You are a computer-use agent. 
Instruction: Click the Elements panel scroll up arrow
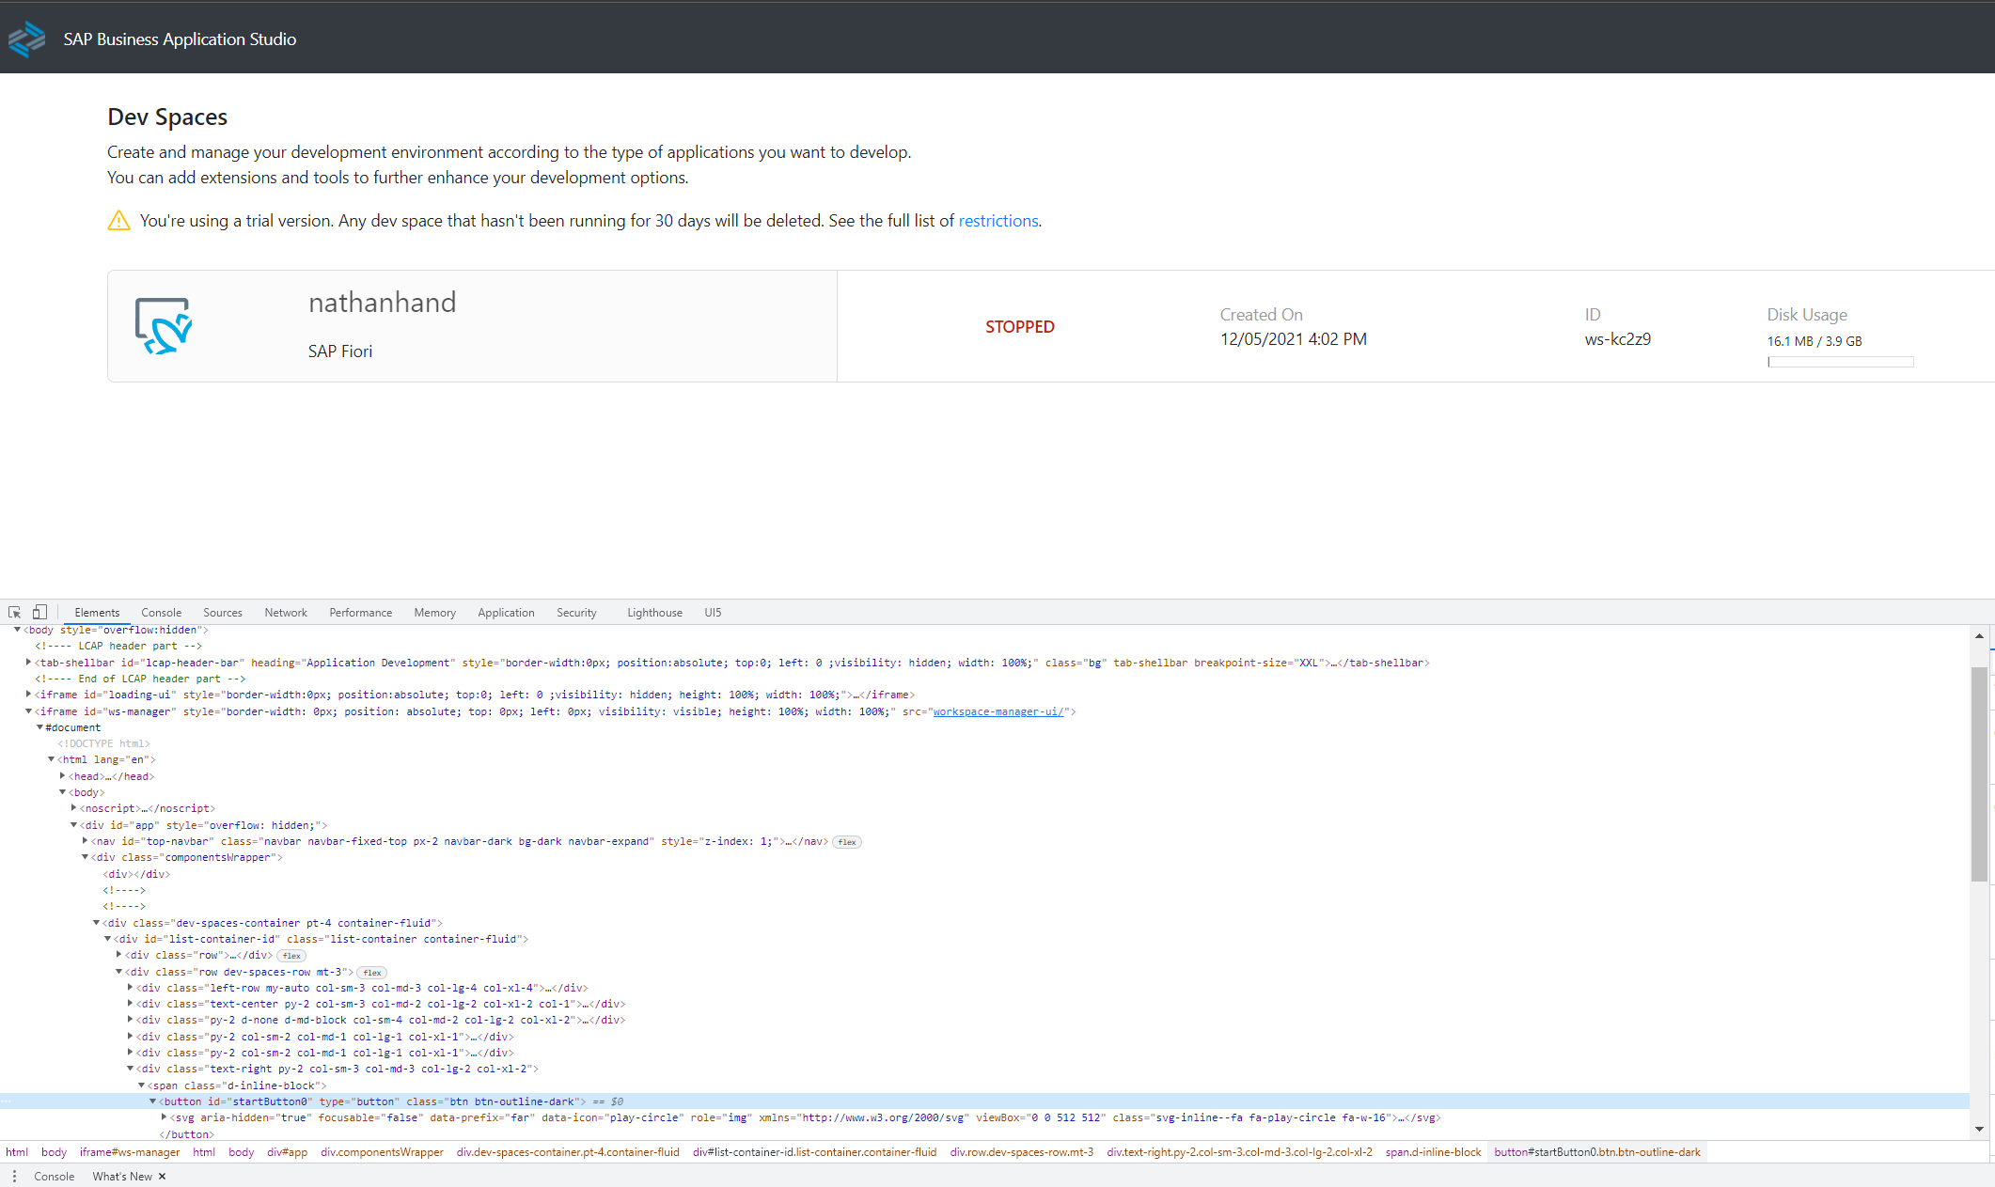(x=1979, y=636)
